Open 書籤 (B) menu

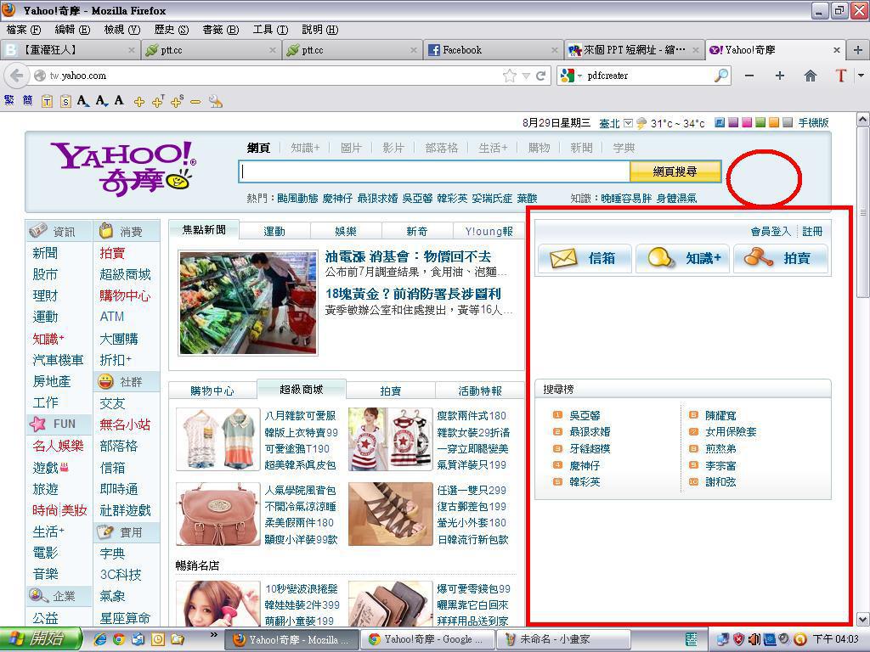220,30
